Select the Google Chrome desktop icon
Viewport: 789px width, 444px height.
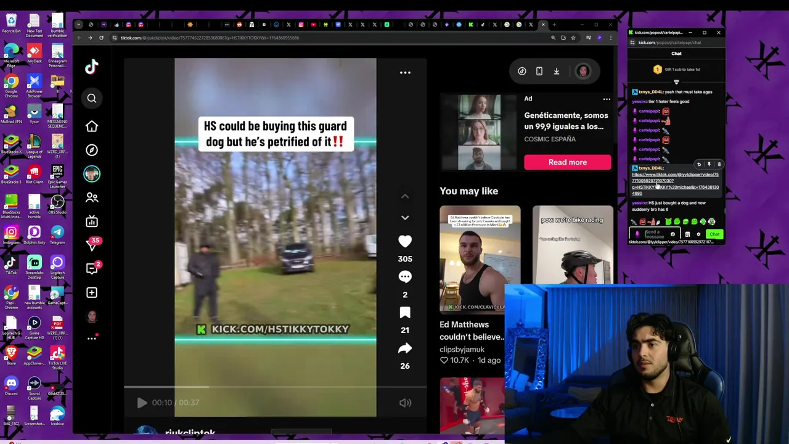11,85
